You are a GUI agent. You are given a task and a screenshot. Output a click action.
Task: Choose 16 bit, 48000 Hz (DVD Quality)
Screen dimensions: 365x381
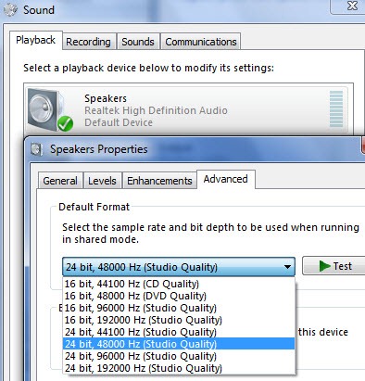click(x=179, y=296)
